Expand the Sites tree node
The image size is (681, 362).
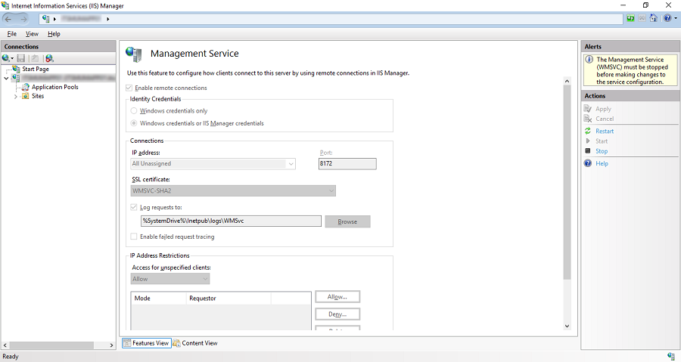16,96
